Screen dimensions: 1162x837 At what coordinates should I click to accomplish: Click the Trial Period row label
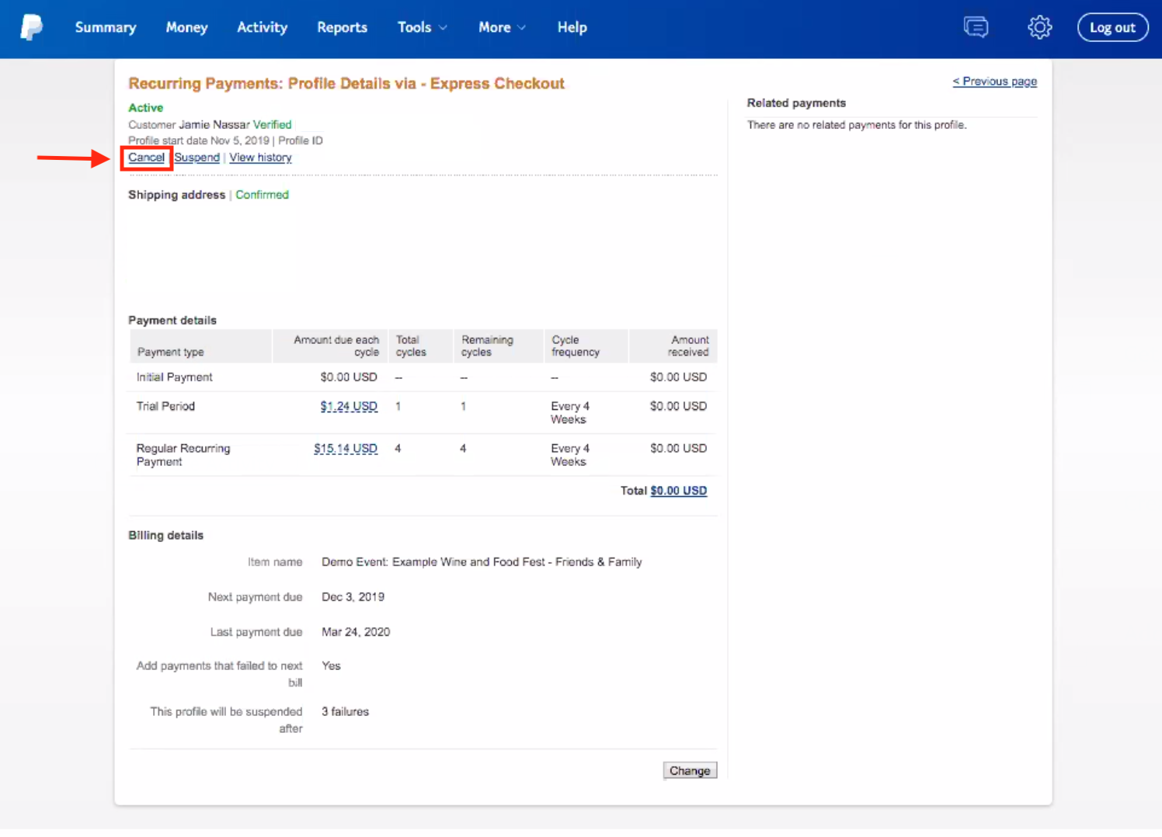click(x=165, y=406)
